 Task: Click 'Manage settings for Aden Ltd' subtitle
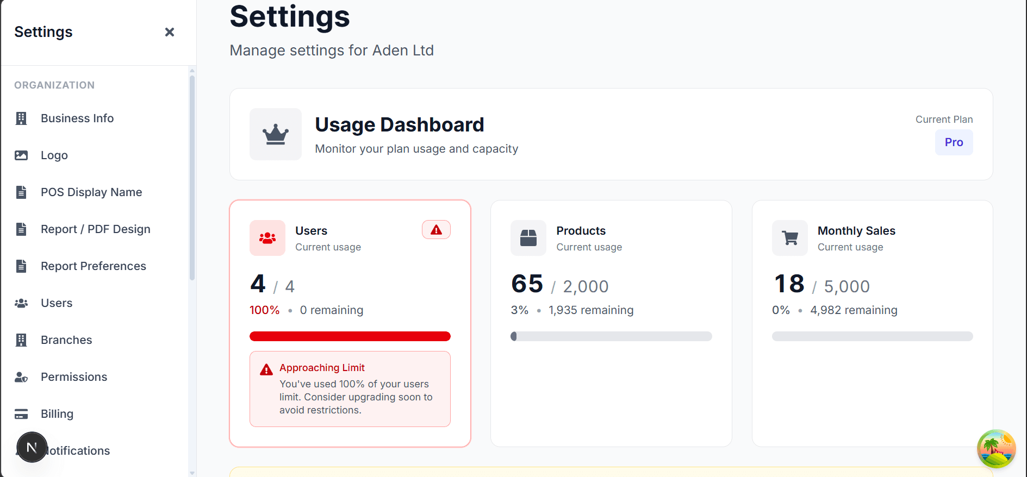332,51
